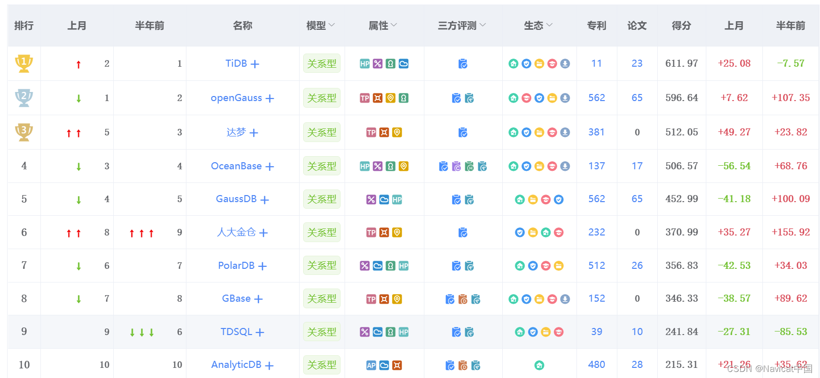Open 达梦 patent count 381
820x378 pixels.
coord(597,132)
